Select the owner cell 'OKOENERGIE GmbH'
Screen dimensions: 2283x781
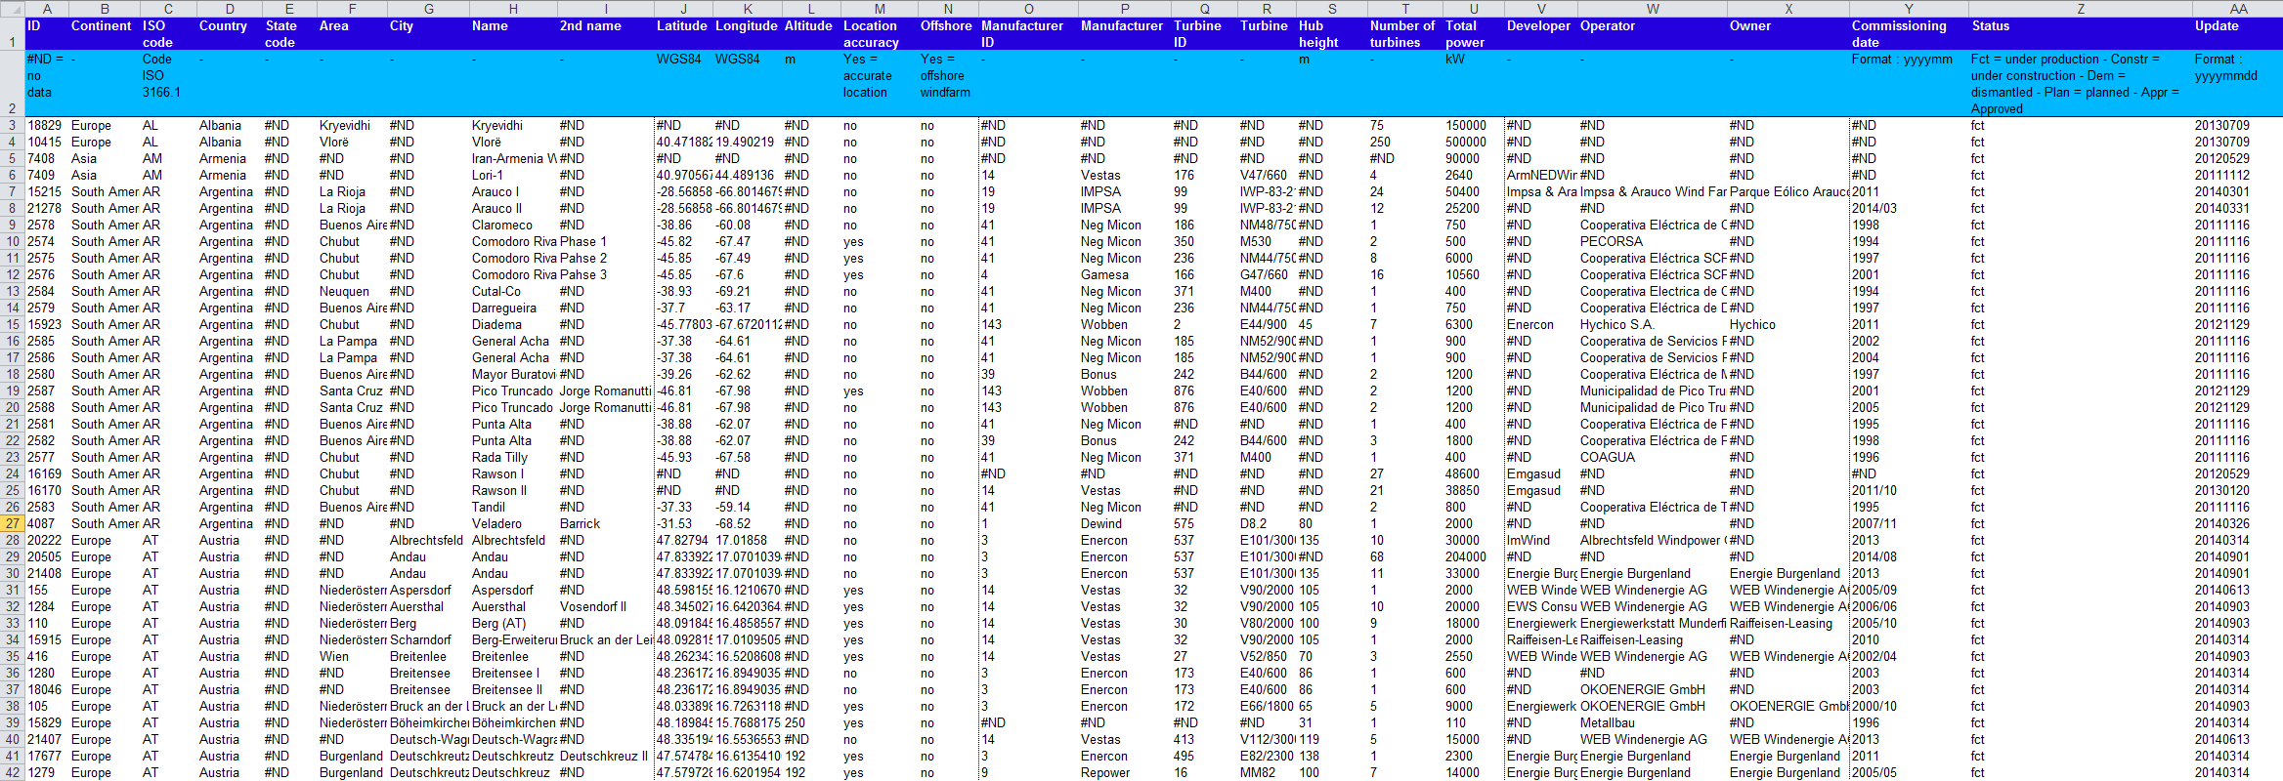click(x=1788, y=706)
